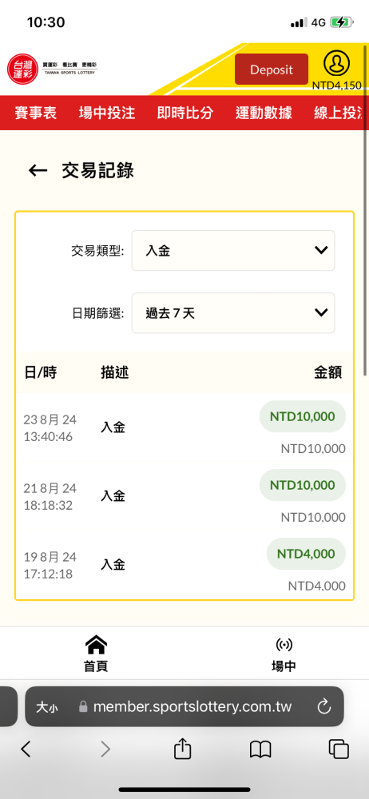Open the user account profile icon
Screen dimensions: 369x799
(x=336, y=63)
